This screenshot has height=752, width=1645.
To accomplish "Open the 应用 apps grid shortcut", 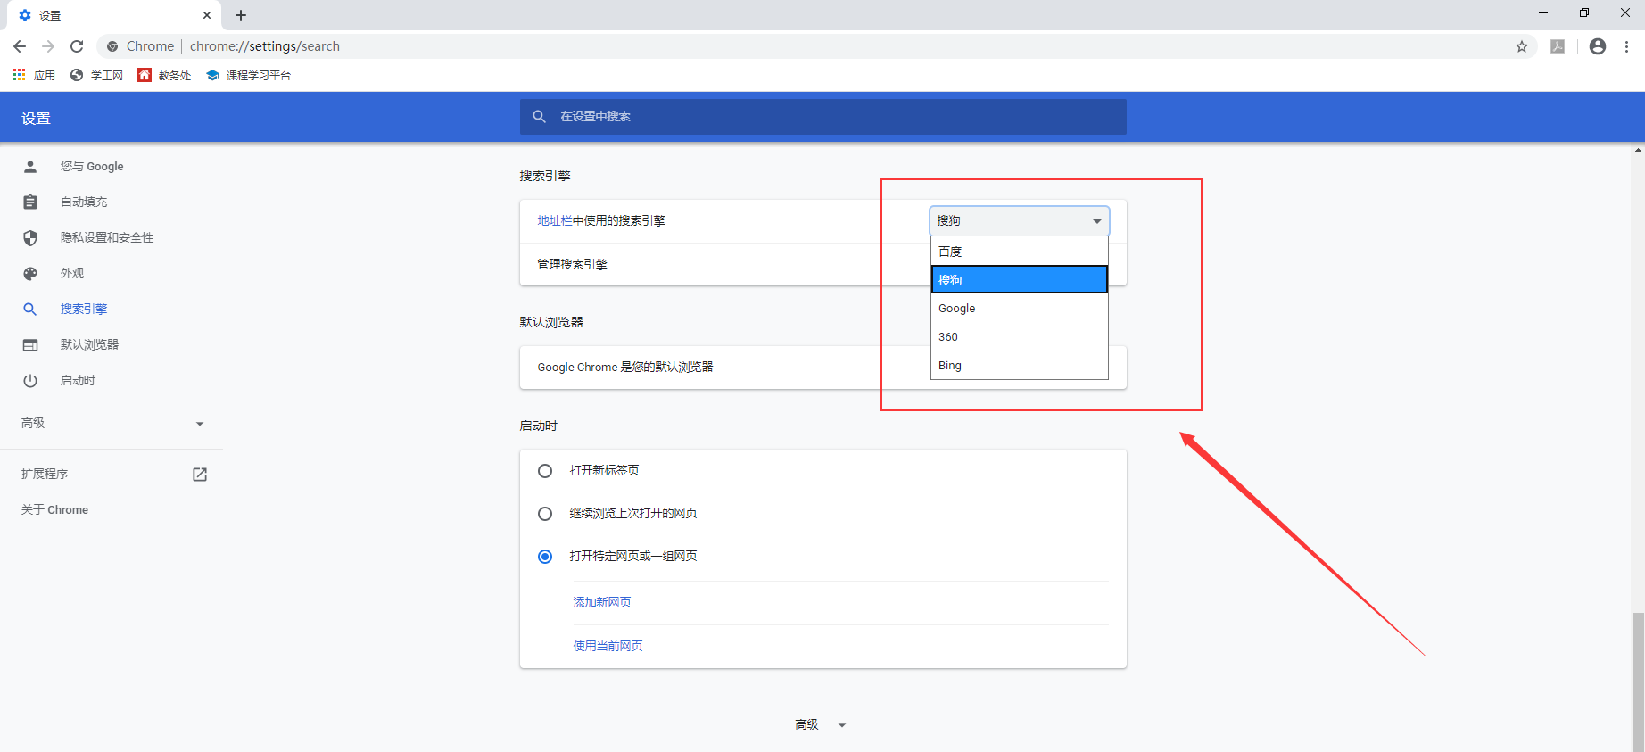I will point(34,75).
